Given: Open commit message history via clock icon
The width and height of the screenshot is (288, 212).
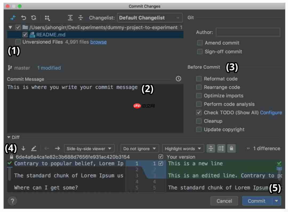Looking at the screenshot, I should coord(178,78).
